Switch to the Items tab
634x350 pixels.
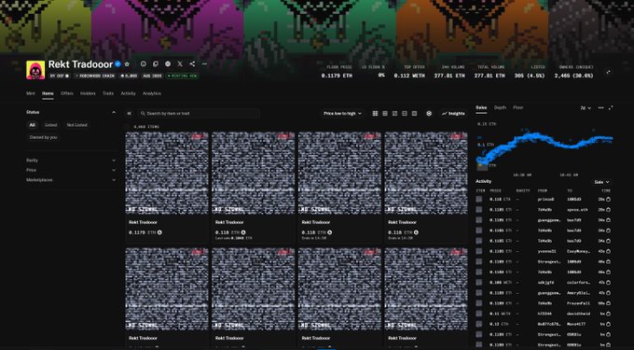pos(48,93)
